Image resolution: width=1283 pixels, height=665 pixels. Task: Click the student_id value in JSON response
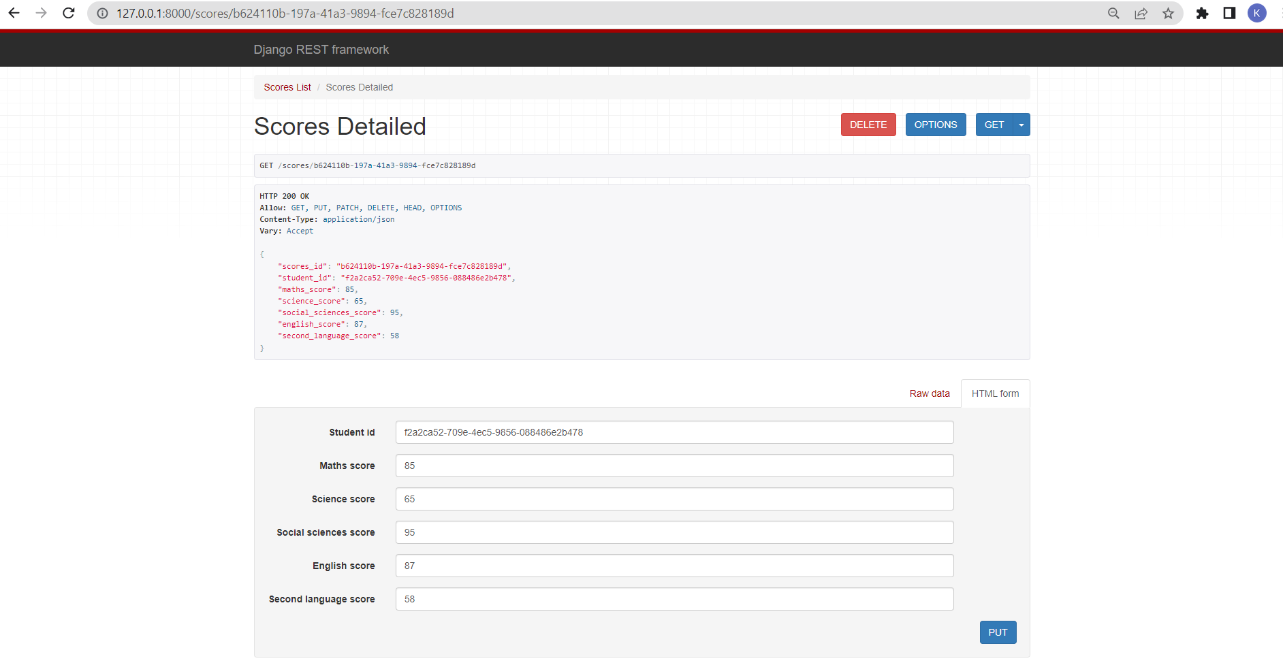(426, 278)
